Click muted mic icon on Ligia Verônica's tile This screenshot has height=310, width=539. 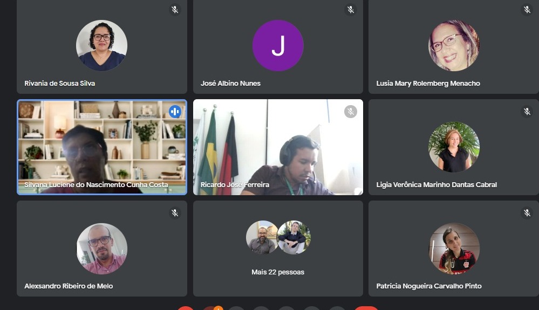pyautogui.click(x=527, y=112)
